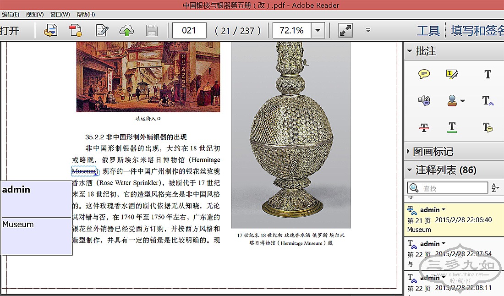This screenshot has height=296, width=504.
Task: Open the stamp tool dropdown arrow
Action: 462,101
